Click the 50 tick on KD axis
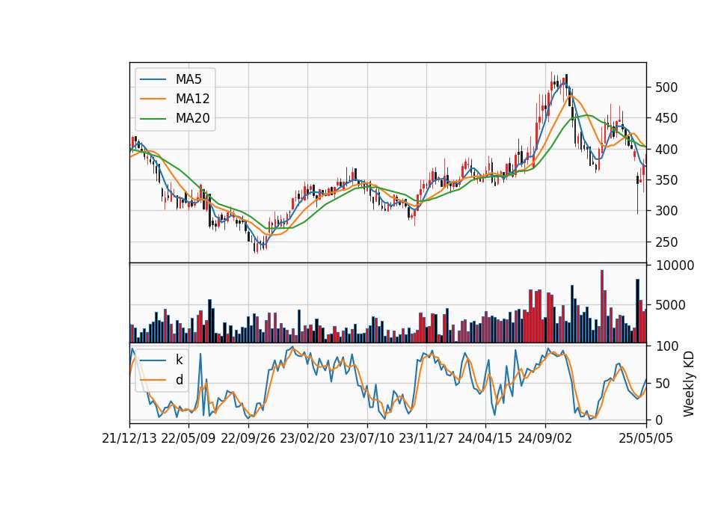Viewport: 718px width, 516px height. (663, 384)
